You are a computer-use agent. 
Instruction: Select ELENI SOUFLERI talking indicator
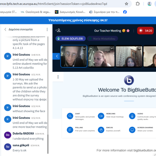tap(71, 39)
